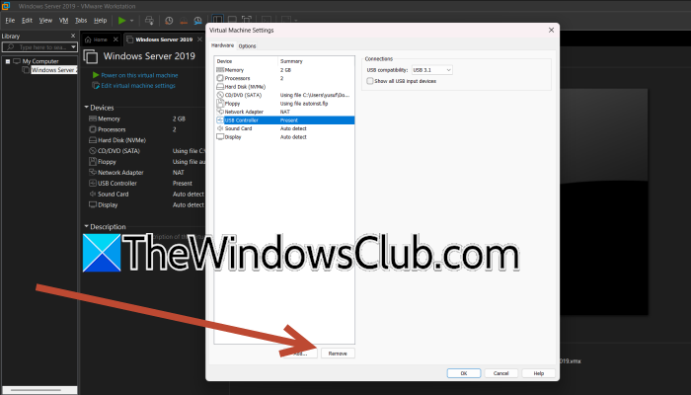Image resolution: width=691 pixels, height=395 pixels.
Task: Select Memory row in settings device list
Action: [x=284, y=70]
